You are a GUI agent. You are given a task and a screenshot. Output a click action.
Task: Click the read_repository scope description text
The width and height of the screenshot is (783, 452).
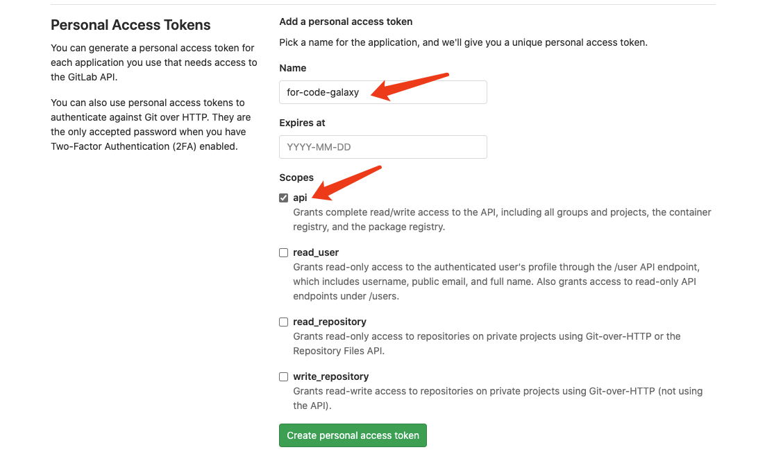pos(486,343)
